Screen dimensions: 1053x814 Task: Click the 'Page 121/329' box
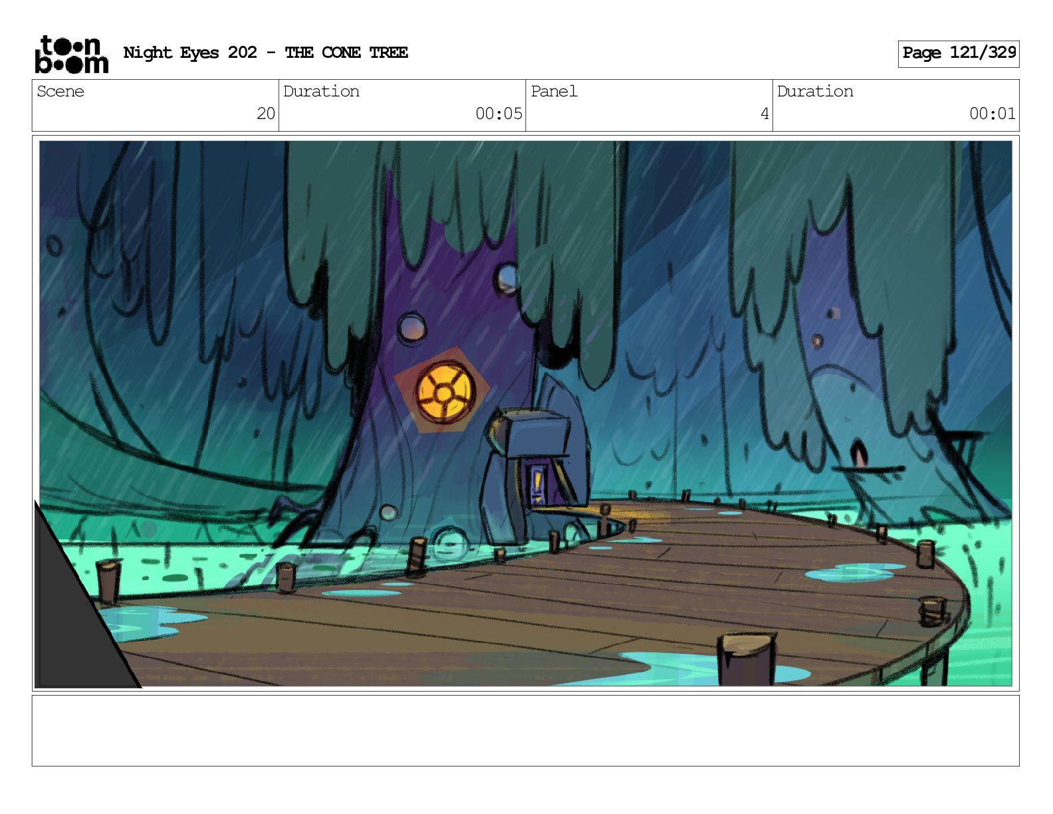coord(958,53)
